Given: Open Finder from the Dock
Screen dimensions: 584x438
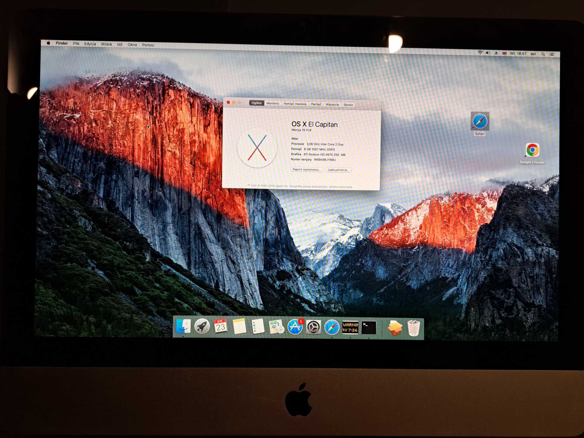Looking at the screenshot, I should [x=183, y=326].
